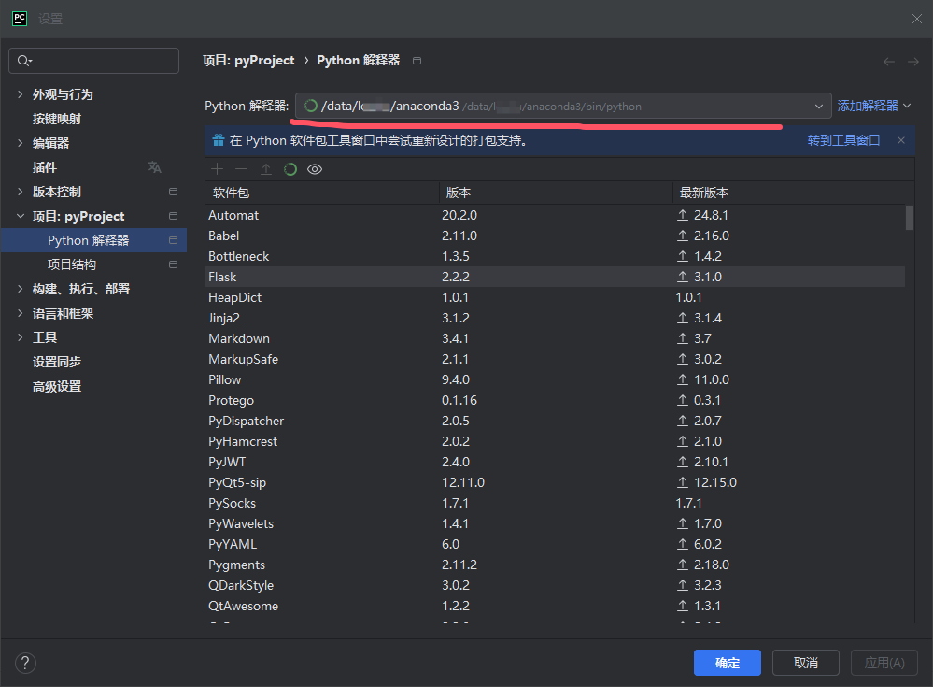Select the Flask package row
Image resolution: width=933 pixels, height=687 pixels.
coord(555,277)
